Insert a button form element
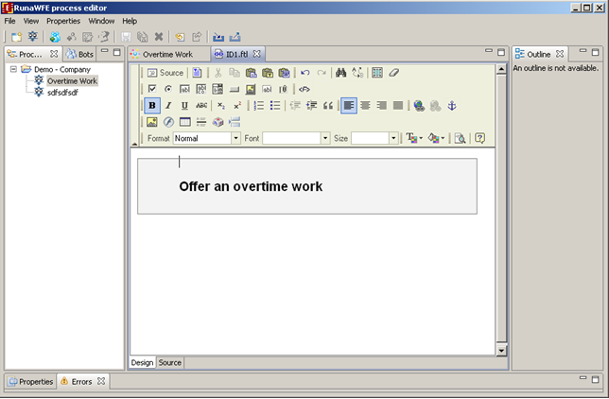 pyautogui.click(x=235, y=90)
